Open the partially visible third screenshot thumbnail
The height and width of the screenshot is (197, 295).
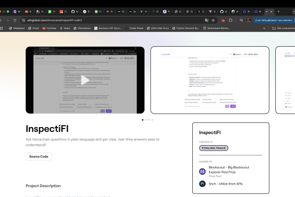coord(285,80)
